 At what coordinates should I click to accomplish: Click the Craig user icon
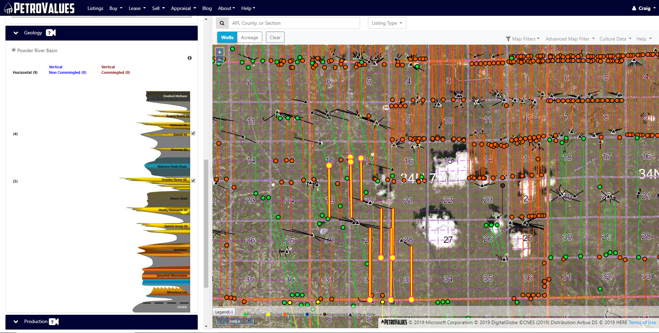[634, 8]
